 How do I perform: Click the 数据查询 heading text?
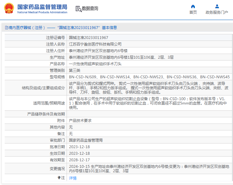(90, 8)
